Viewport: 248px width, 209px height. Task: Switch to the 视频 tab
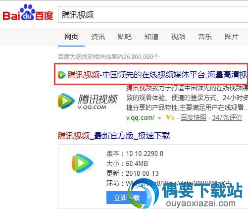tap(178, 37)
